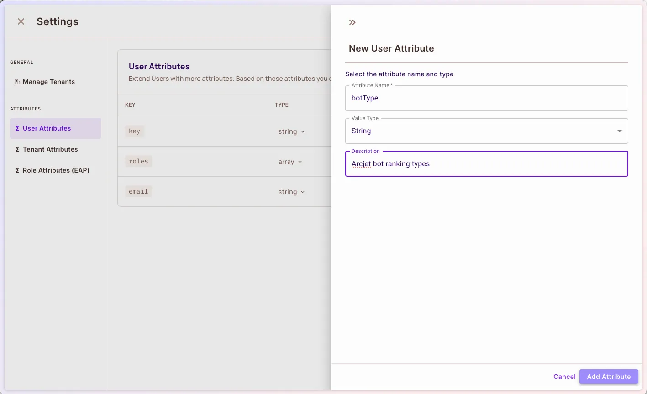Open Manage Tenants settings section
This screenshot has height=394, width=647.
click(x=48, y=82)
